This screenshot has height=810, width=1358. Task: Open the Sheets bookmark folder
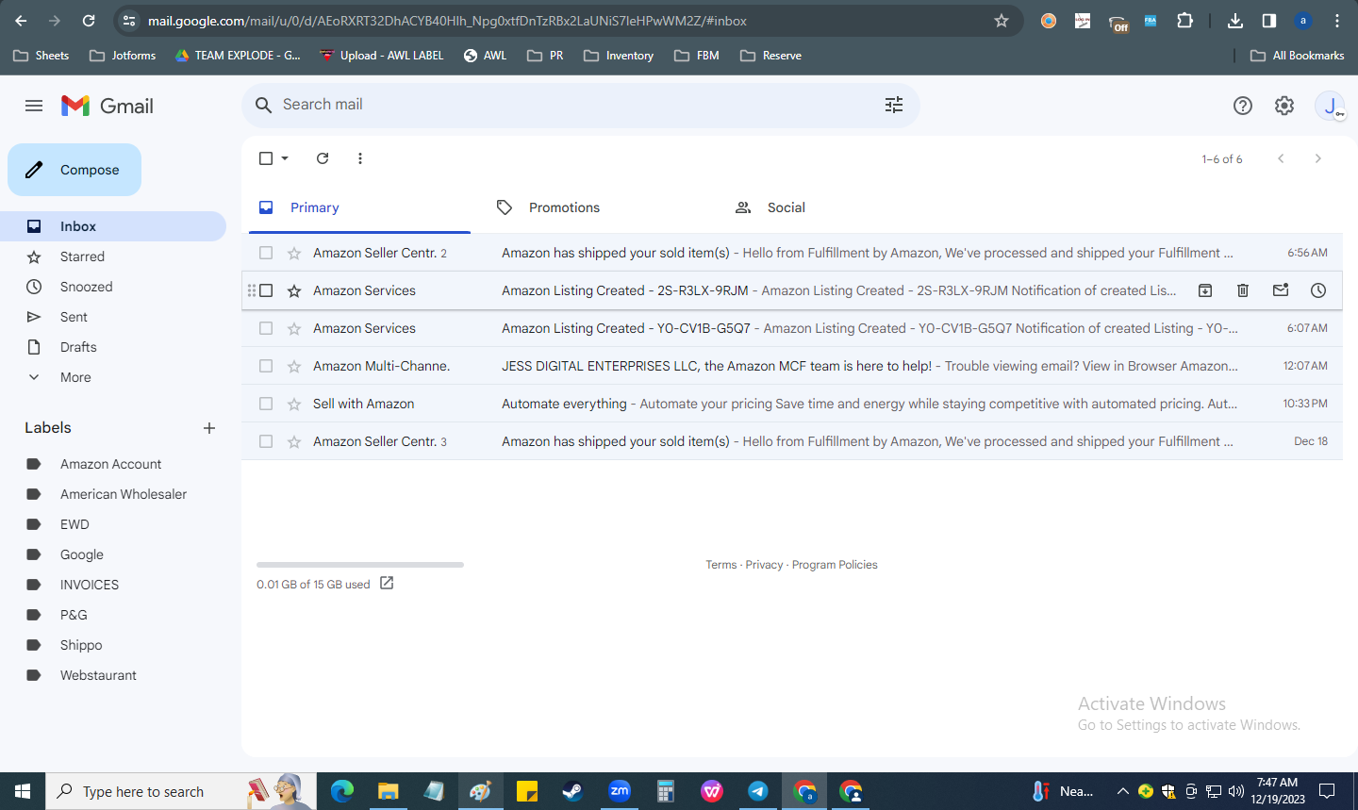[41, 56]
